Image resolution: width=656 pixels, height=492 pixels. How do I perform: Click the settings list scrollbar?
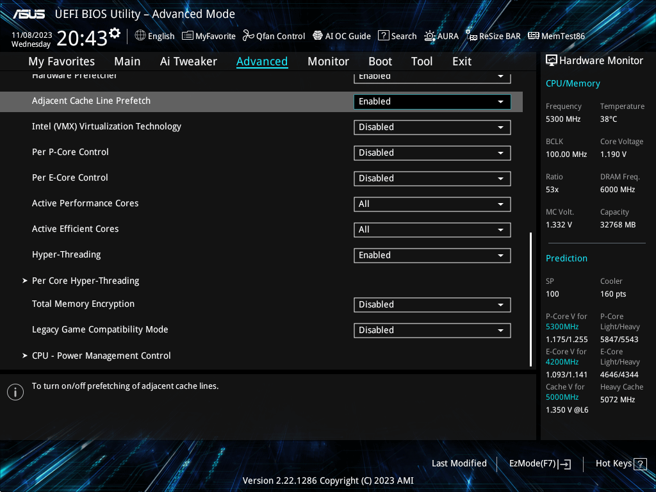pos(530,299)
